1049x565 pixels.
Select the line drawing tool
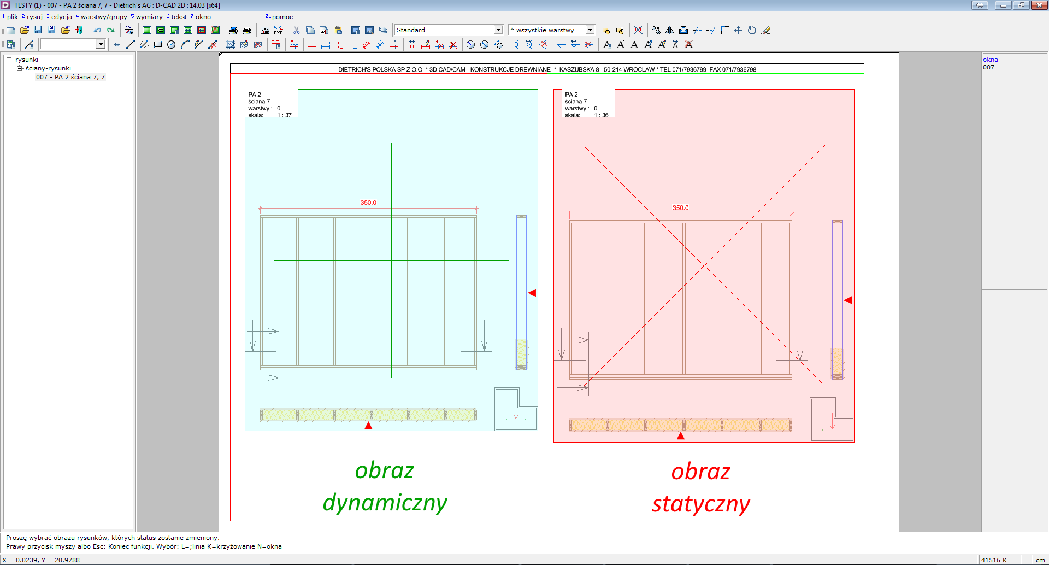(131, 45)
